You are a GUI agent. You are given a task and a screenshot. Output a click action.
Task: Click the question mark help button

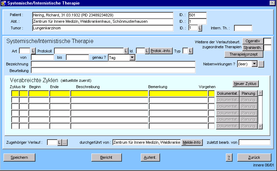click(x=229, y=157)
